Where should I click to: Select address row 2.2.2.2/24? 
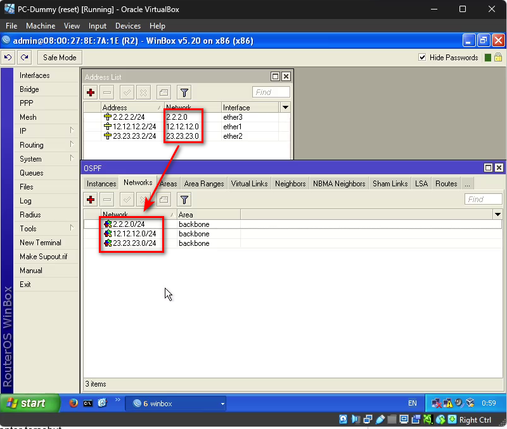click(187, 117)
